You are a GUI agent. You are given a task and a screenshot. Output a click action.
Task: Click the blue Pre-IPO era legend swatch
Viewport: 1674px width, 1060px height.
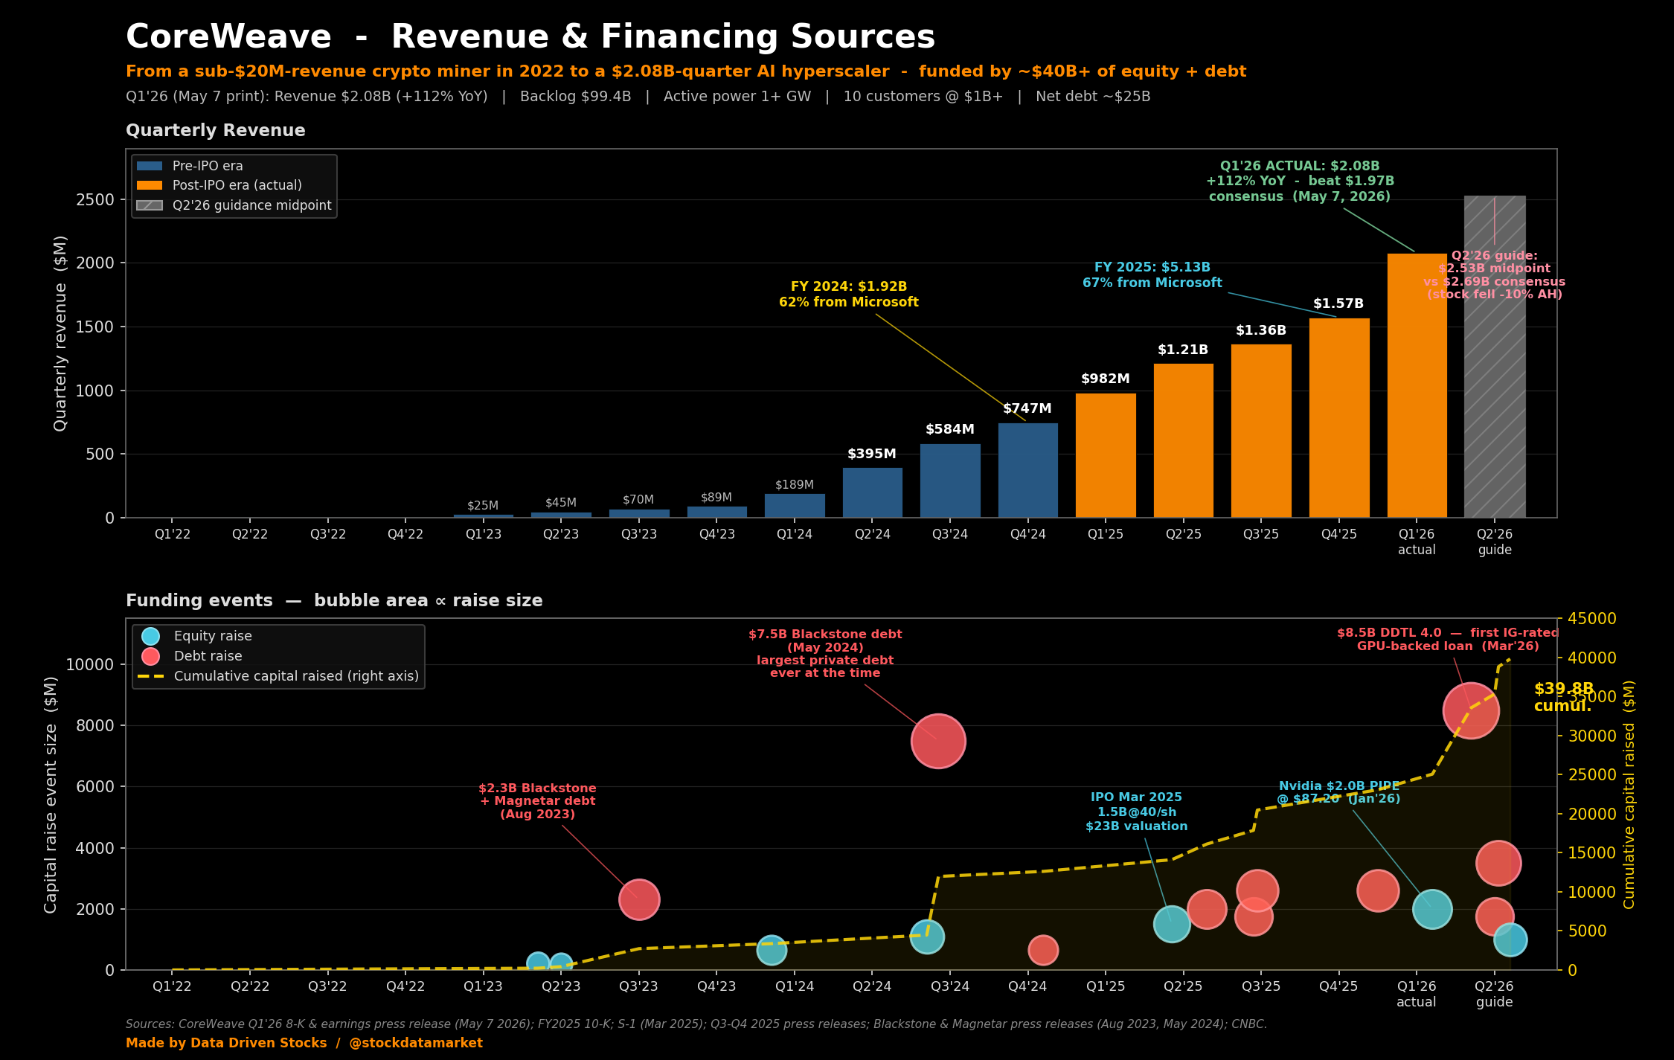point(150,166)
